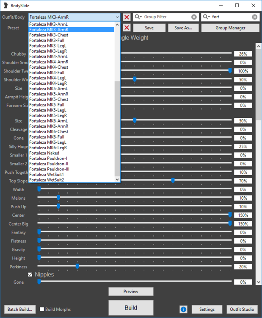Choose Fortaleza MK4-Full outfit
The image size is (262, 318).
click(72, 73)
